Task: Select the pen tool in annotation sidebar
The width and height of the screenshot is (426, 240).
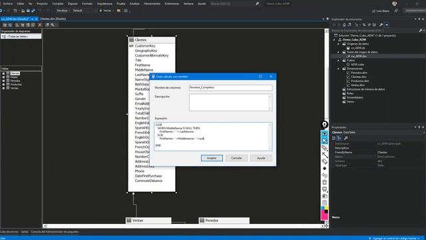Action: point(325,148)
